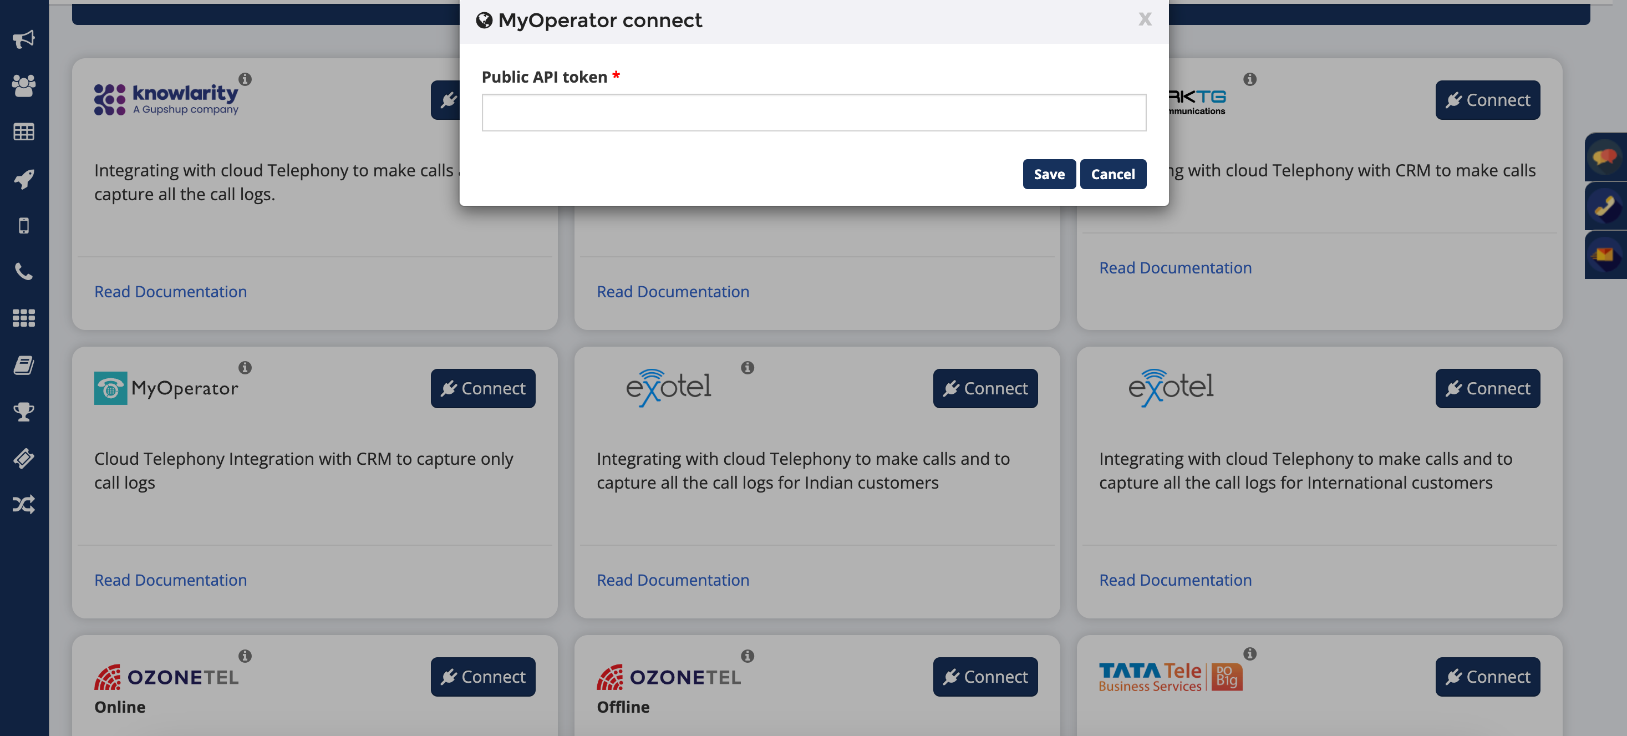
Task: Click info icon beside Tata Tele logo
Action: (x=1249, y=654)
